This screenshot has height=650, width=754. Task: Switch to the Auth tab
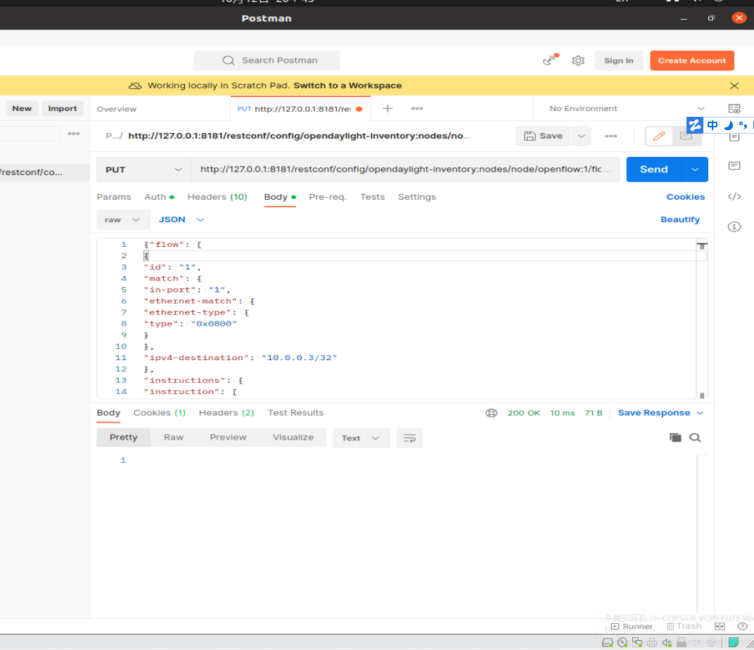[x=159, y=197]
